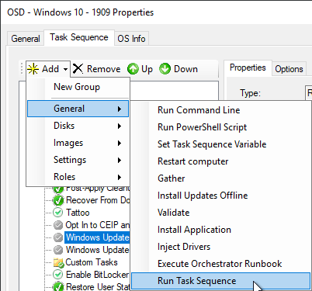The image size is (312, 291).
Task: Click the grey Opt In to CEIP icon
Action: 58,225
